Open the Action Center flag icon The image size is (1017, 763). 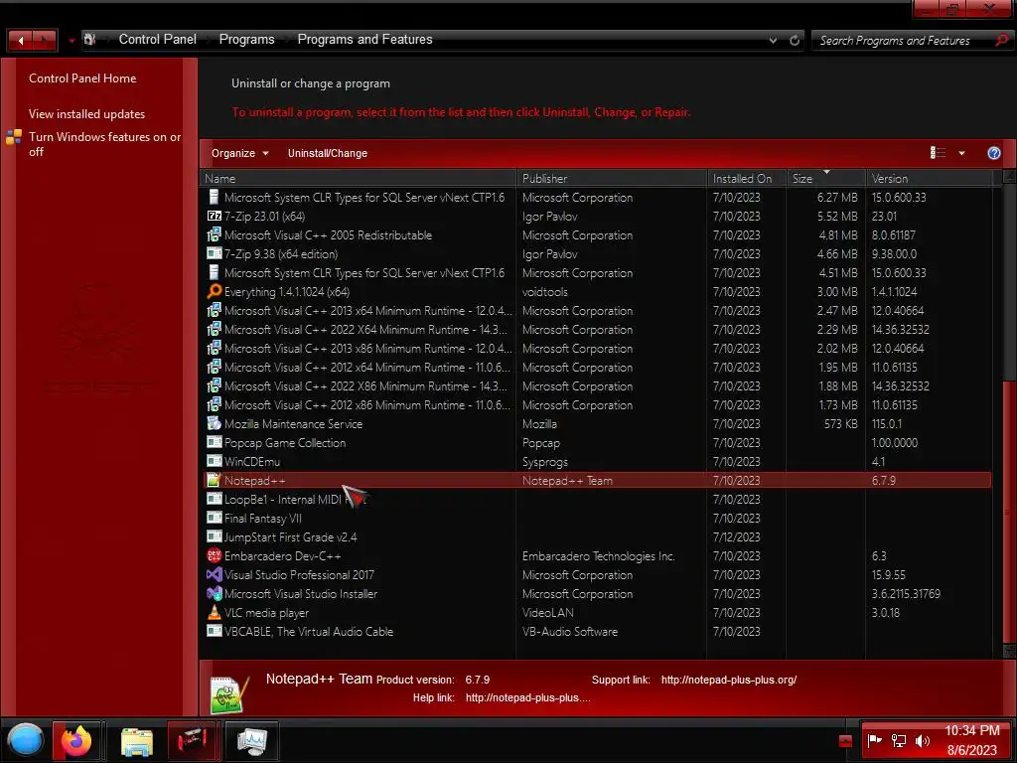point(875,740)
